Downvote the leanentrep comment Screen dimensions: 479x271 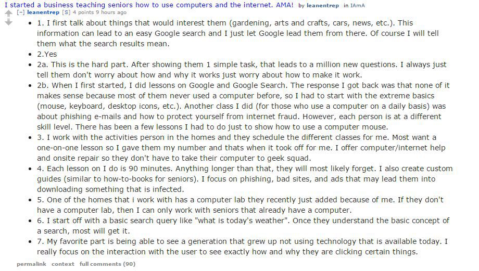8,22
